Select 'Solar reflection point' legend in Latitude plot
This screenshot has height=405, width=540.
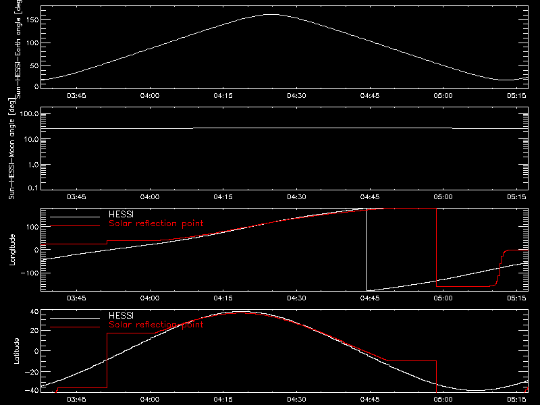156,325
